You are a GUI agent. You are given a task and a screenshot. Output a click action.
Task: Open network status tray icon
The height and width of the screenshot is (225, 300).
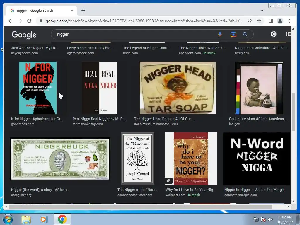tap(256, 219)
